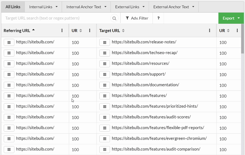
Task: Open row menu for techseo-recap target URL
Action: (104, 53)
